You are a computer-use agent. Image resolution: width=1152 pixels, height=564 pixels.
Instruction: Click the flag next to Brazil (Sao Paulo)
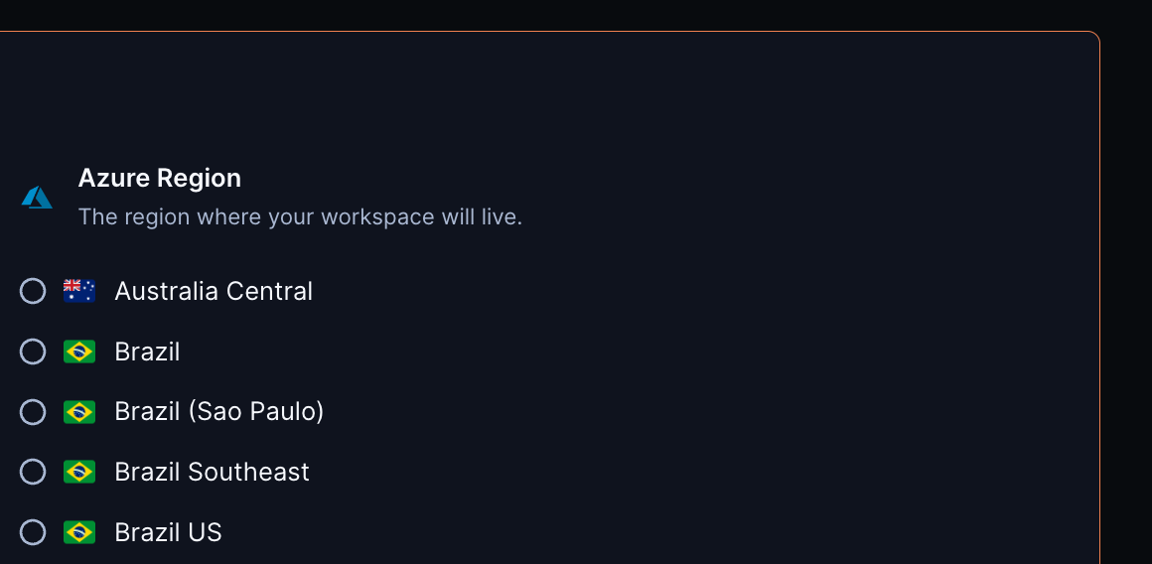point(79,412)
